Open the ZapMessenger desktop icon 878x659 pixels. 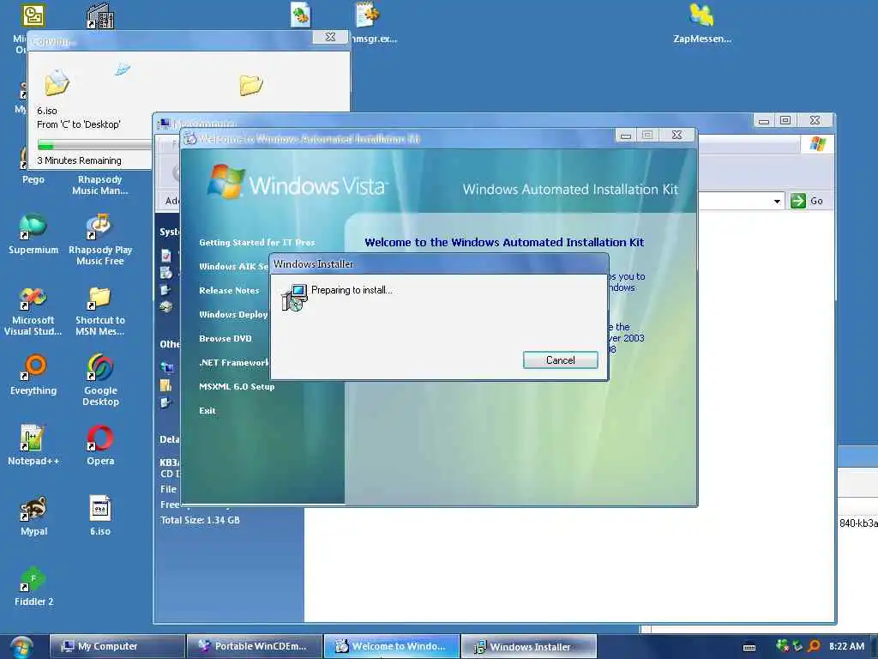click(702, 23)
